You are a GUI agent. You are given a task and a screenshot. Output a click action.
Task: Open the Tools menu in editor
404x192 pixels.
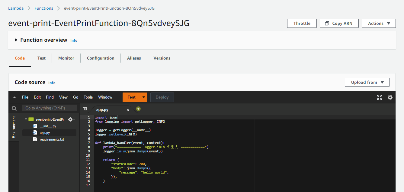[88, 97]
